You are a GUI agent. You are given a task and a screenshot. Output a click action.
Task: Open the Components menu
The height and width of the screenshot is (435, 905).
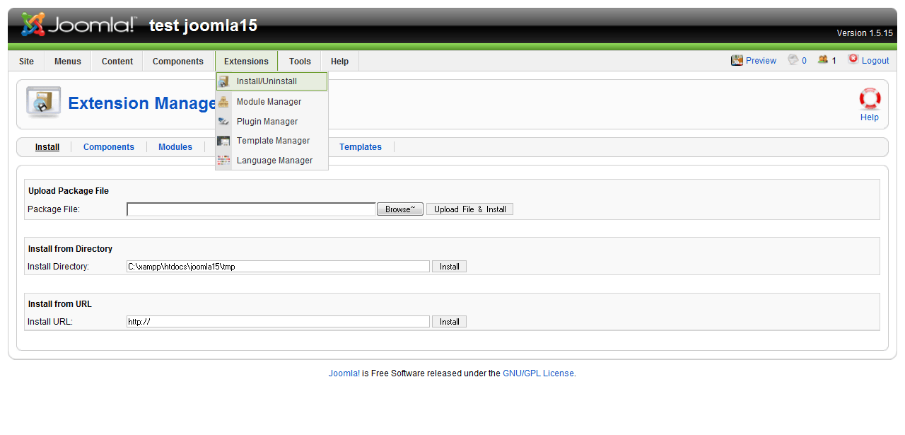pyautogui.click(x=178, y=62)
